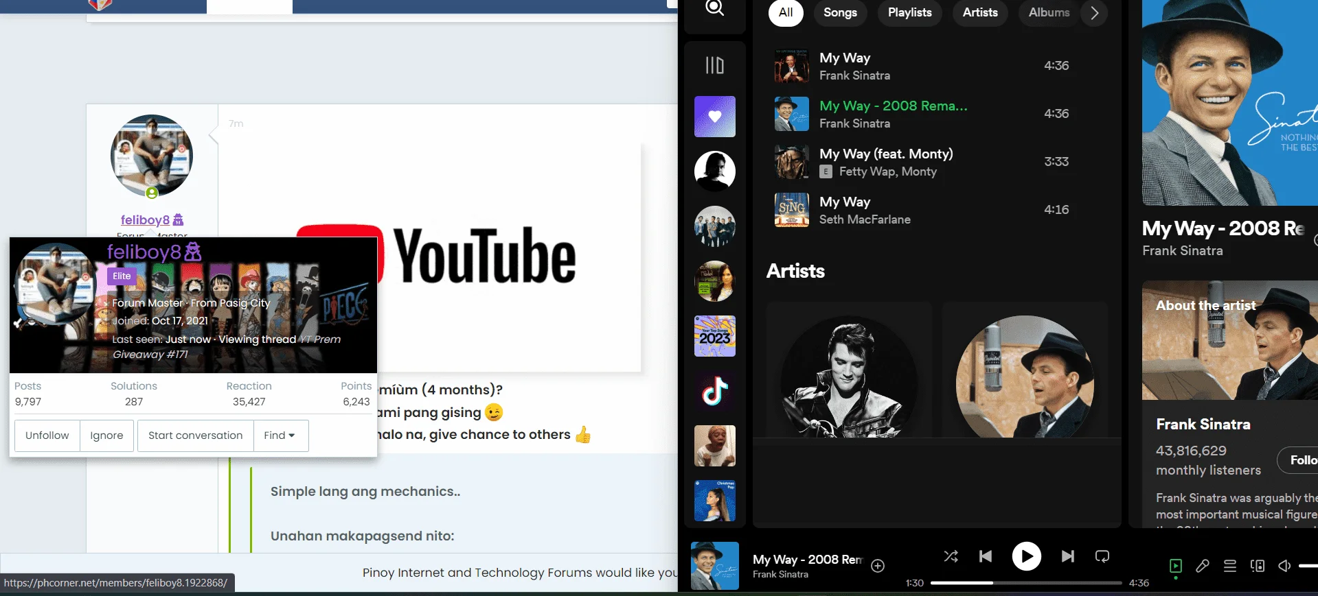The image size is (1318, 596).
Task: Show more filter chips with right chevron
Action: [x=1094, y=12]
